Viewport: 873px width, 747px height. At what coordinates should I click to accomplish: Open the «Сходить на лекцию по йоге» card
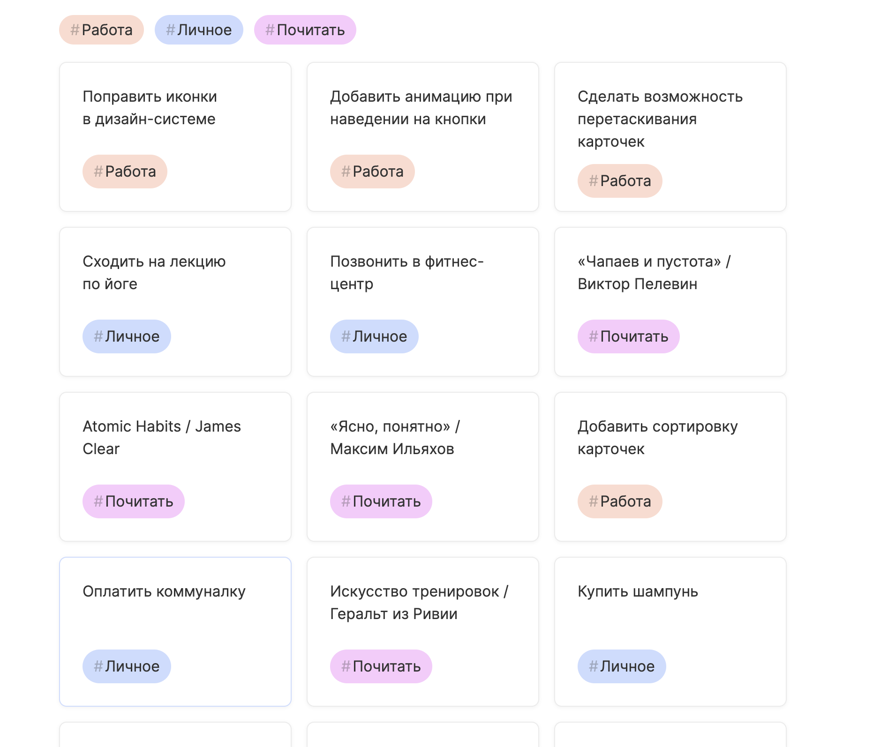click(154, 273)
